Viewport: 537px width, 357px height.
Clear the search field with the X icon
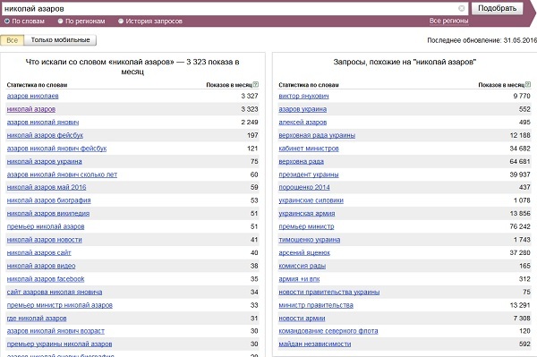461,8
